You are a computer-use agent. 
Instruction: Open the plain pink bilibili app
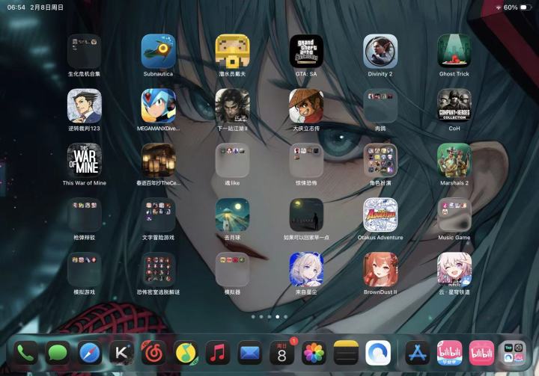click(x=481, y=353)
